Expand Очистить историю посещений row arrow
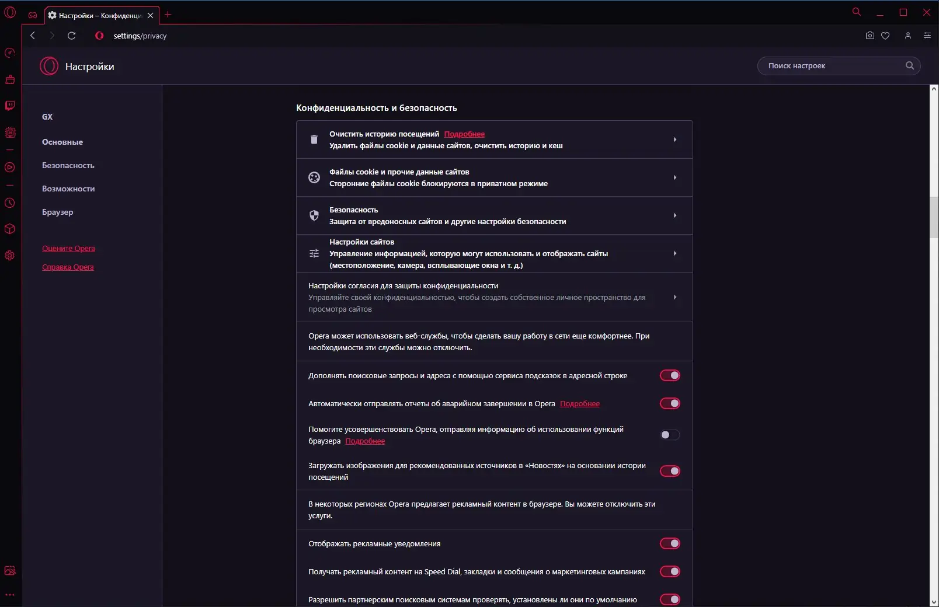The image size is (939, 607). pyautogui.click(x=675, y=139)
